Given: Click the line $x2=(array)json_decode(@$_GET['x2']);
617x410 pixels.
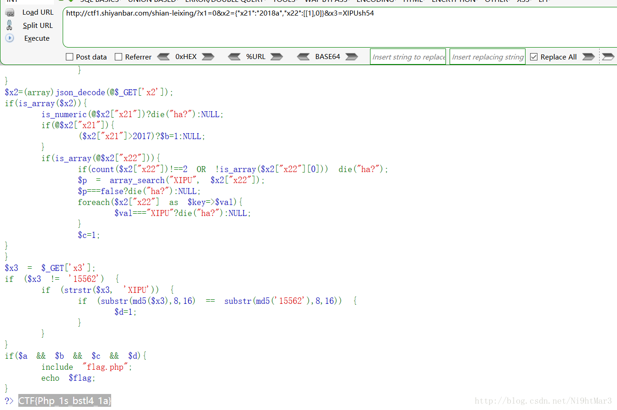Looking at the screenshot, I should tap(89, 92).
